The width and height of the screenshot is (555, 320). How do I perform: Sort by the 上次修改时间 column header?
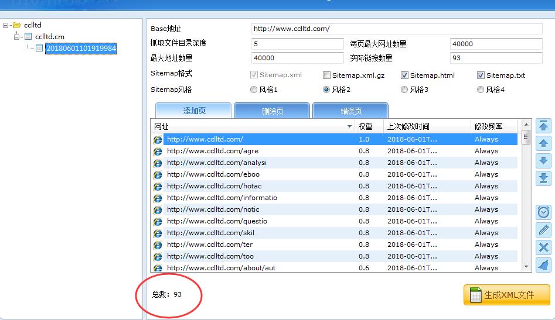(x=427, y=126)
